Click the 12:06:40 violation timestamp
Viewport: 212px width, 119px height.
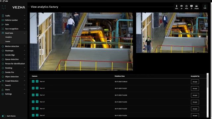point(121,82)
